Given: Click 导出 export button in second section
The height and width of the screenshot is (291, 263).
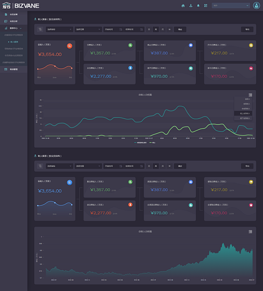Looking at the screenshot, I should (247, 166).
